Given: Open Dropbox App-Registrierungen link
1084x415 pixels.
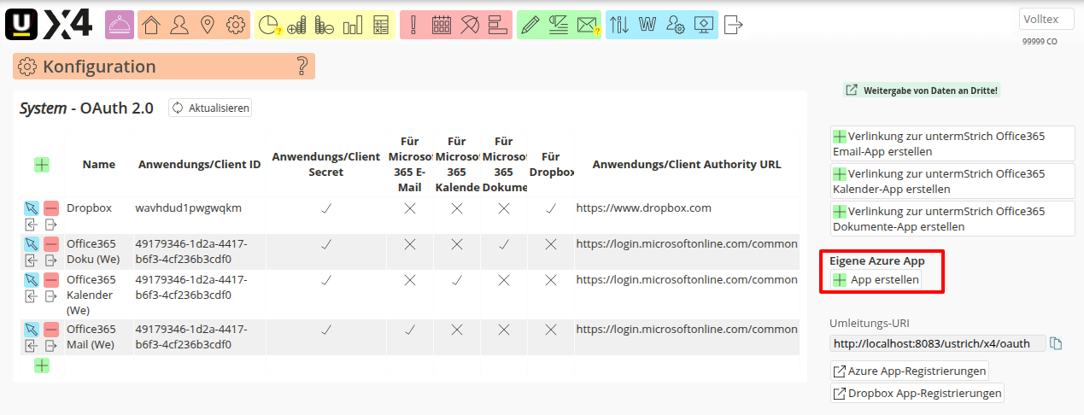Looking at the screenshot, I should tap(917, 394).
